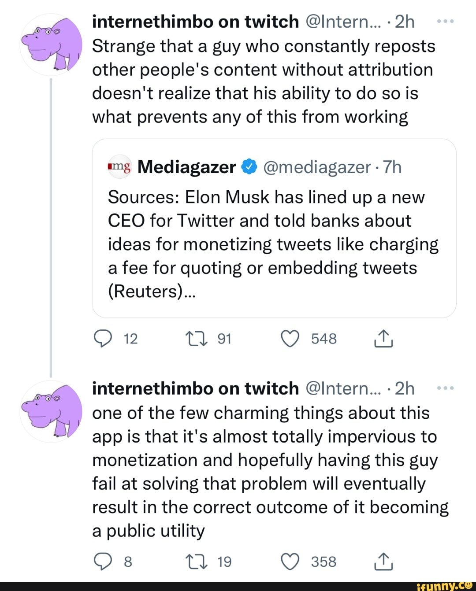This screenshot has height=591, width=476.
Task: Click the Mediagazer verified badge
Action: pyautogui.click(x=249, y=167)
